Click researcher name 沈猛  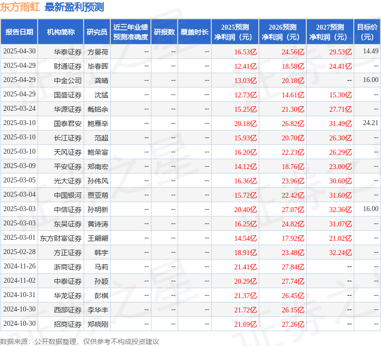pos(101,95)
